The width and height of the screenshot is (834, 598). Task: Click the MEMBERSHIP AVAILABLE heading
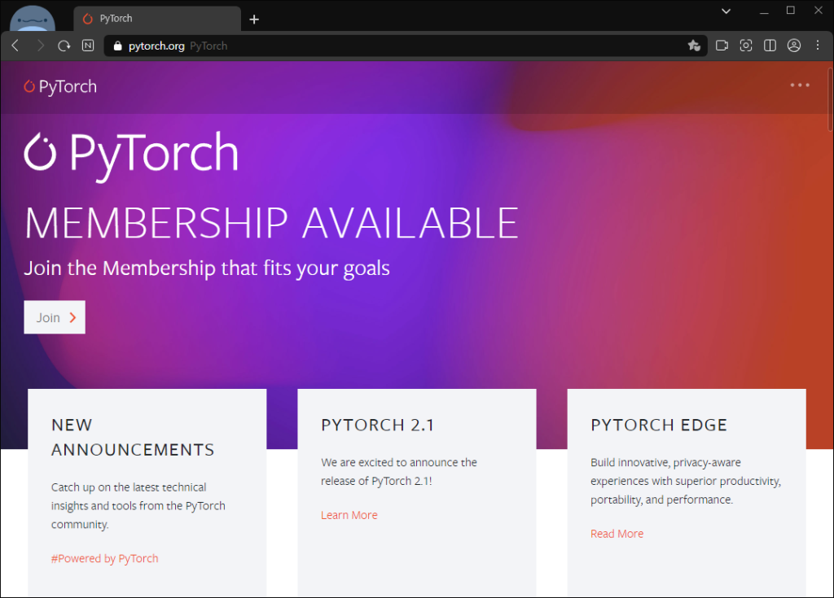point(271,223)
